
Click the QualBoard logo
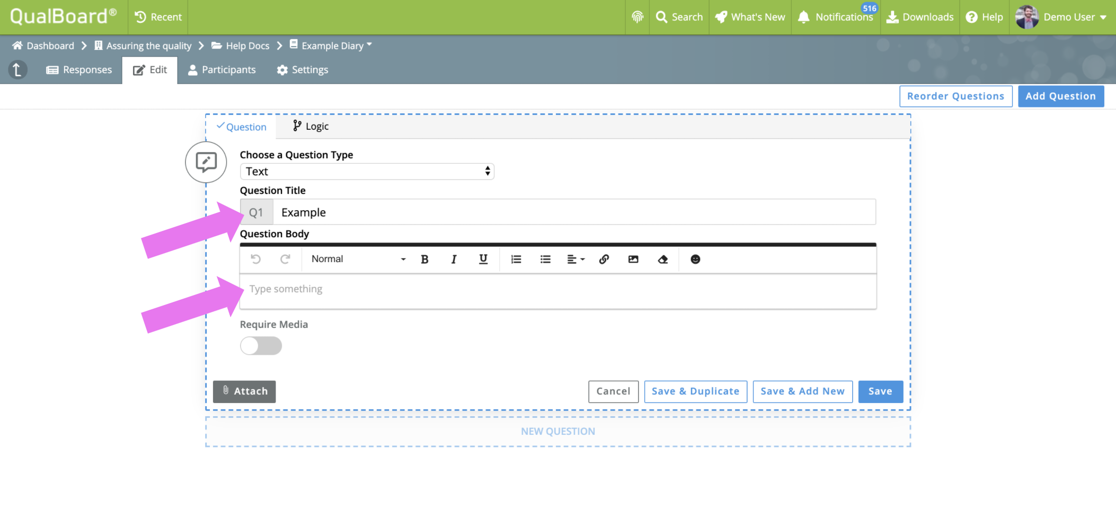(x=63, y=16)
